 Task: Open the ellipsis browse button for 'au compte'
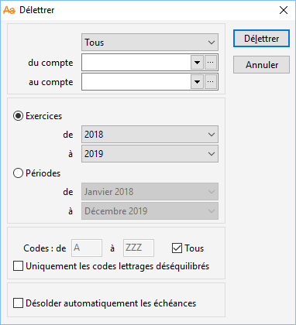tap(211, 82)
